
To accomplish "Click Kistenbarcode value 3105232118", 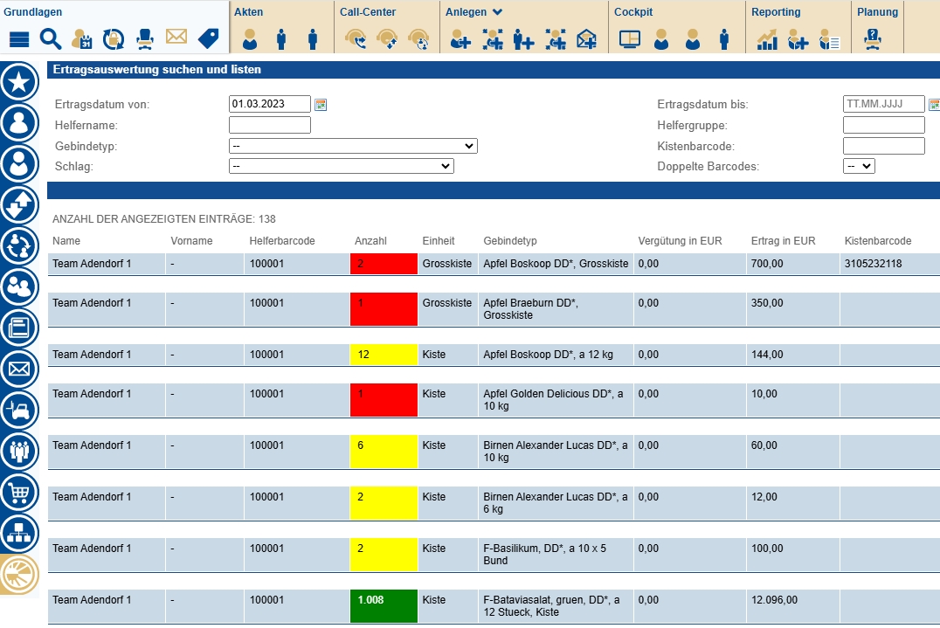I will (873, 264).
